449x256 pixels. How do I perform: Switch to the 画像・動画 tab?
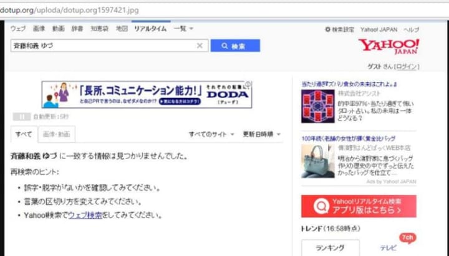[56, 134]
